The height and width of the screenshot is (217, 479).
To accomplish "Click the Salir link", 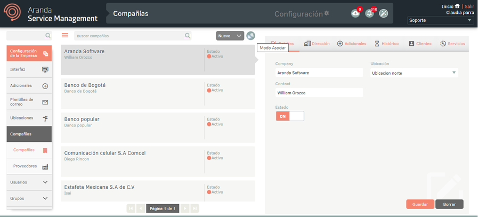I will (x=469, y=6).
